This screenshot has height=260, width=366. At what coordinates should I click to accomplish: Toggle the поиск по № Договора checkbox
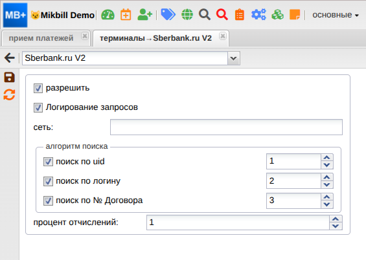(x=48, y=200)
